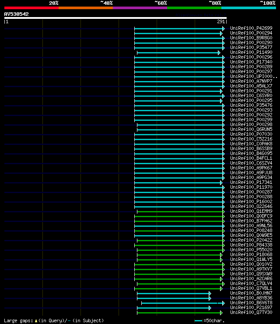The height and width of the screenshot is (324, 280).
Task: Select the UniRef100_P00295 label
Action: pyautogui.click(x=251, y=100)
